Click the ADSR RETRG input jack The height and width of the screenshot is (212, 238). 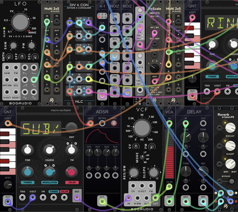point(102,123)
